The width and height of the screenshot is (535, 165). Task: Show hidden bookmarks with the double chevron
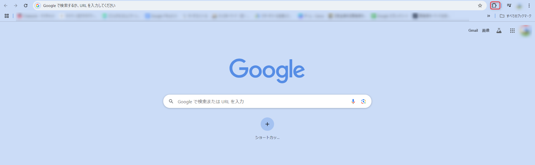[x=489, y=16]
